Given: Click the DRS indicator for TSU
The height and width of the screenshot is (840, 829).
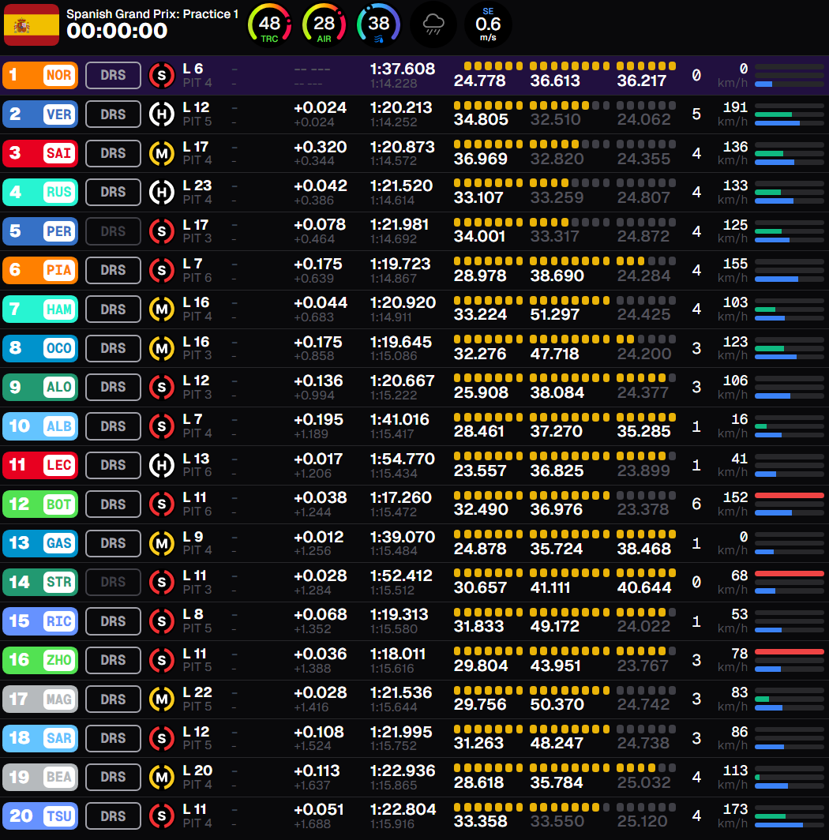Looking at the screenshot, I should (113, 816).
